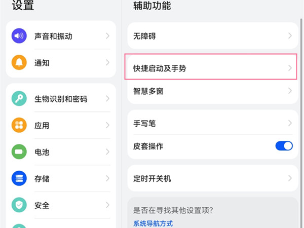This screenshot has width=304, height=228.
Task: Select 生物识别和密码 in the sidebar
Action: 61,99
